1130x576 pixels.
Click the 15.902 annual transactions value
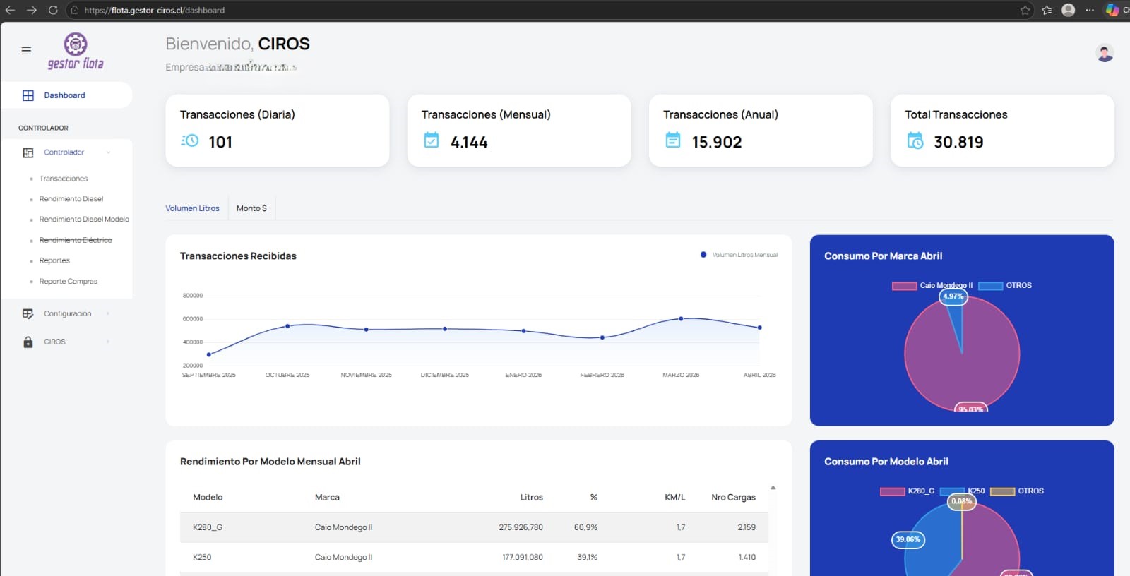coord(717,142)
